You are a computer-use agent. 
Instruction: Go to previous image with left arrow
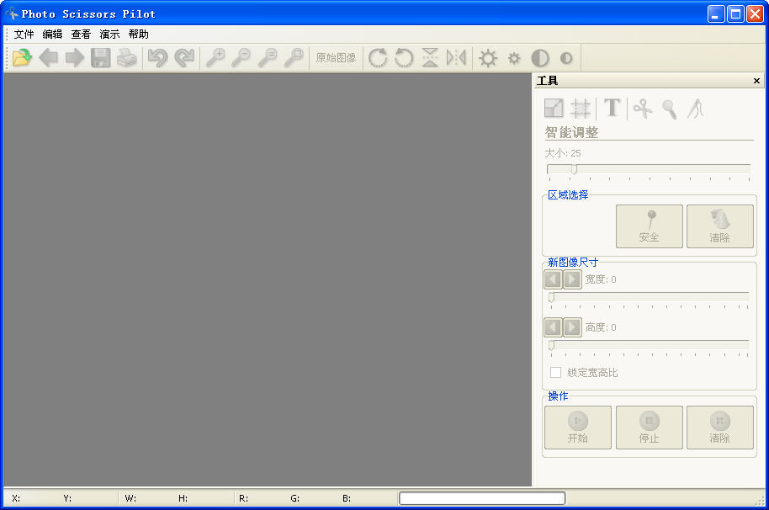(49, 58)
